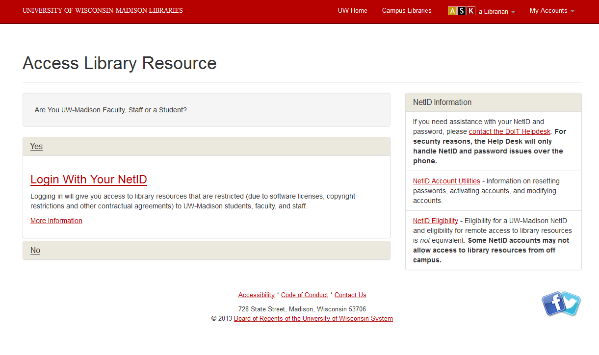The width and height of the screenshot is (599, 355).
Task: Open the ASK a Librarian dropdown
Action: (481, 11)
